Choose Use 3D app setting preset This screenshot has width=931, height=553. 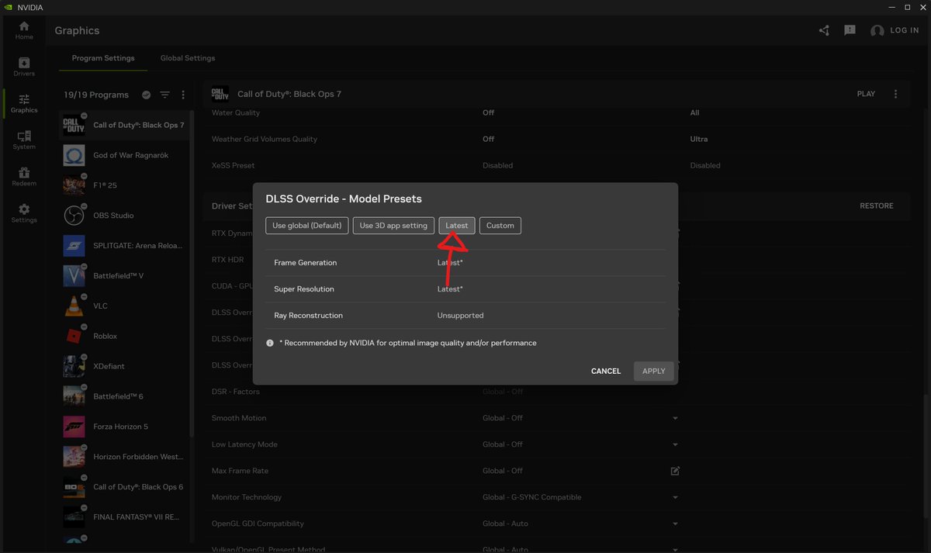tap(393, 226)
